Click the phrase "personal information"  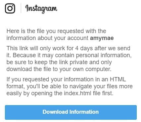[x=103, y=55]
